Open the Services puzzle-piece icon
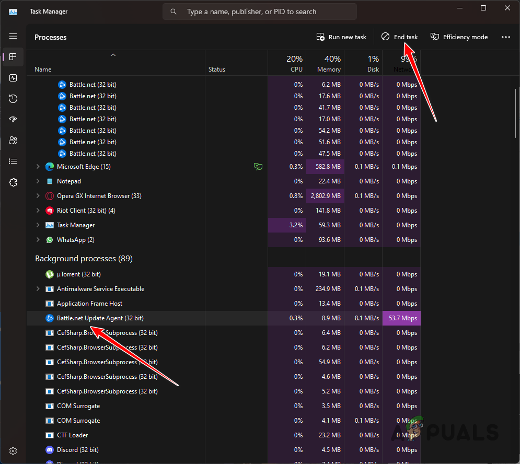This screenshot has height=464, width=520. [13, 182]
